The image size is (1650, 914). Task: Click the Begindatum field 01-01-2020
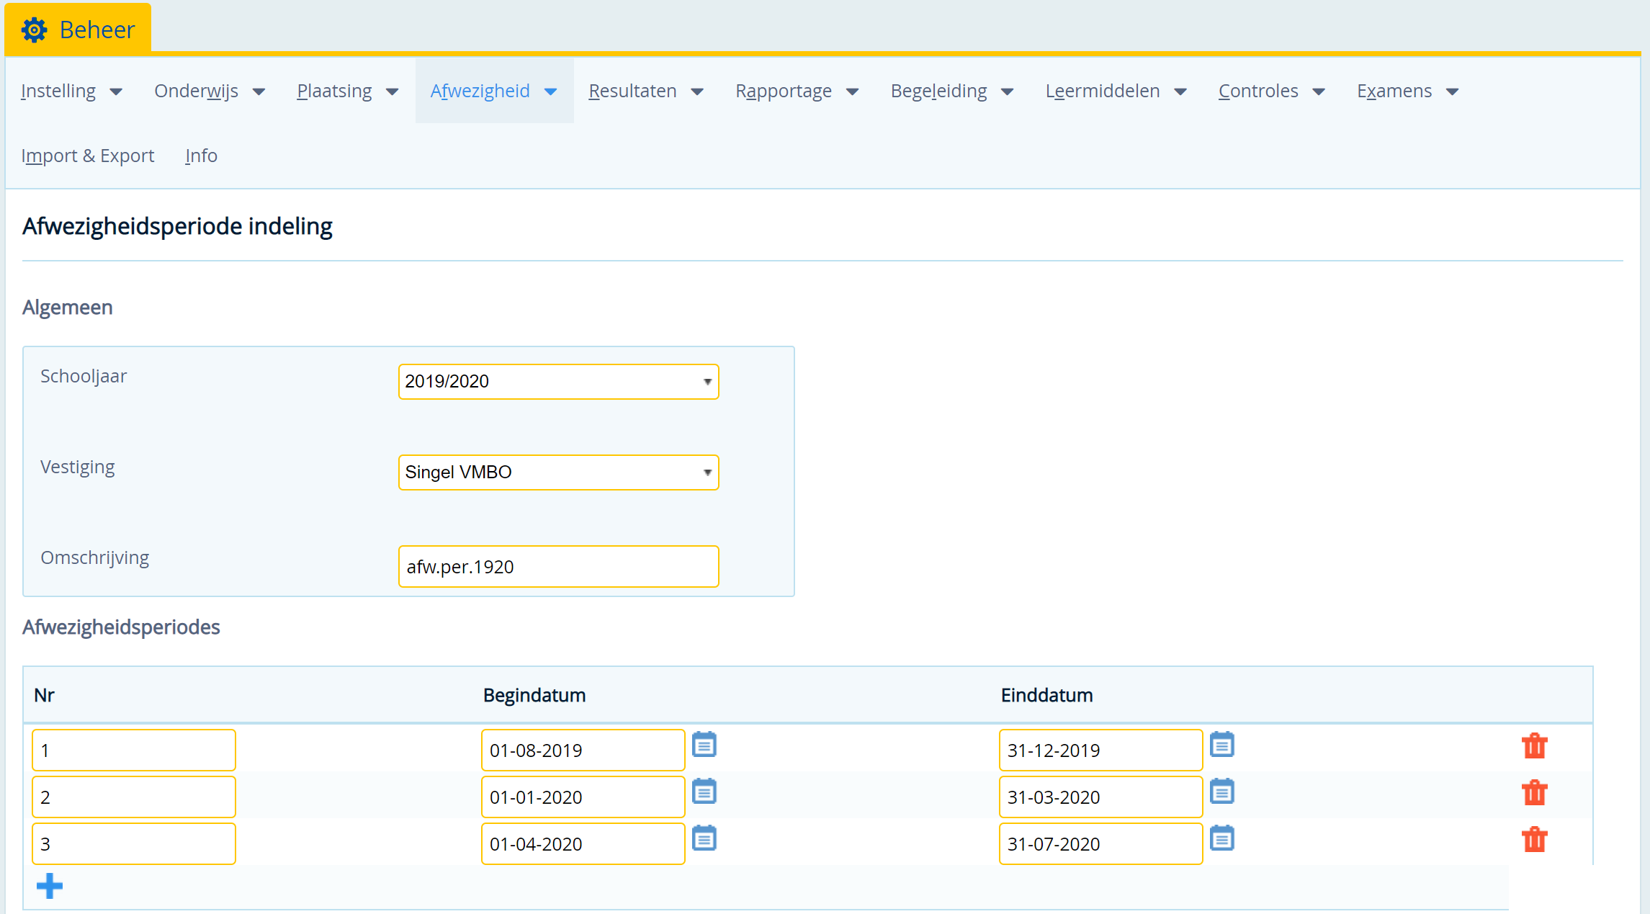tap(583, 797)
